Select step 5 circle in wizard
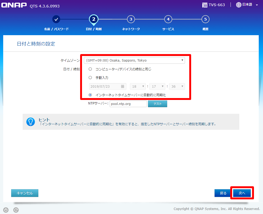263x214 pixels. (206, 19)
